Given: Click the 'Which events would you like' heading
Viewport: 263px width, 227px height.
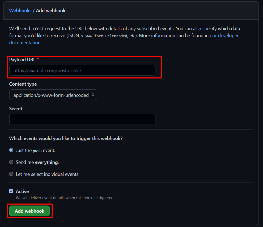Looking at the screenshot, I should 66,138.
